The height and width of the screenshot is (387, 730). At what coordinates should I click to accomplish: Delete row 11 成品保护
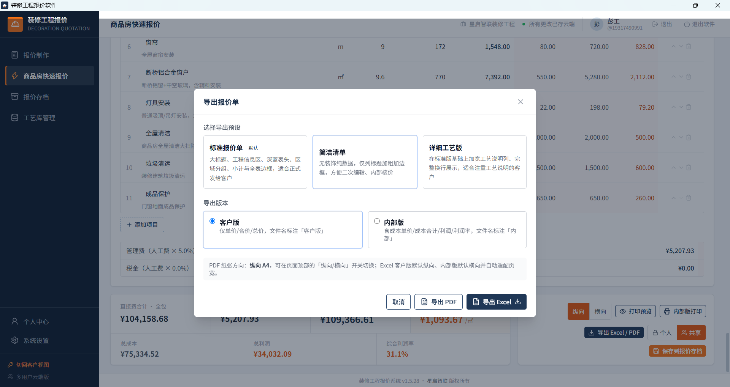point(689,198)
